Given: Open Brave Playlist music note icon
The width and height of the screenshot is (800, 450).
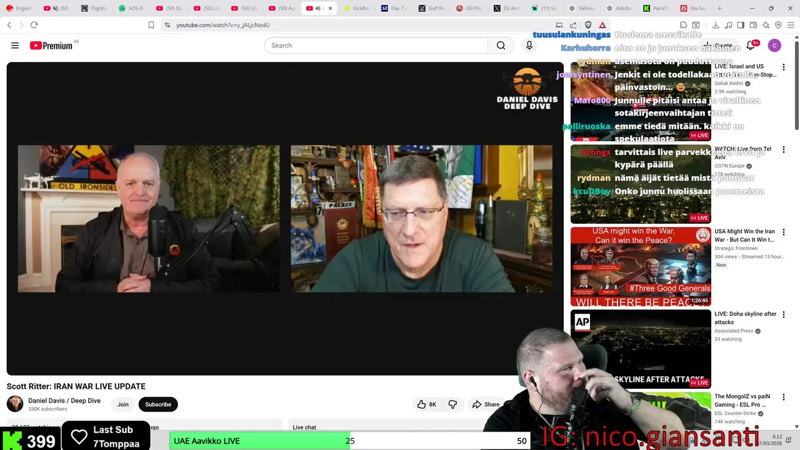Looking at the screenshot, I should pyautogui.click(x=728, y=25).
